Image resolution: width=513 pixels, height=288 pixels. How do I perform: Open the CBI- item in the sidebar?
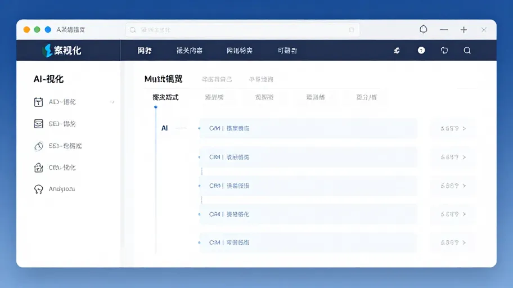pos(62,168)
